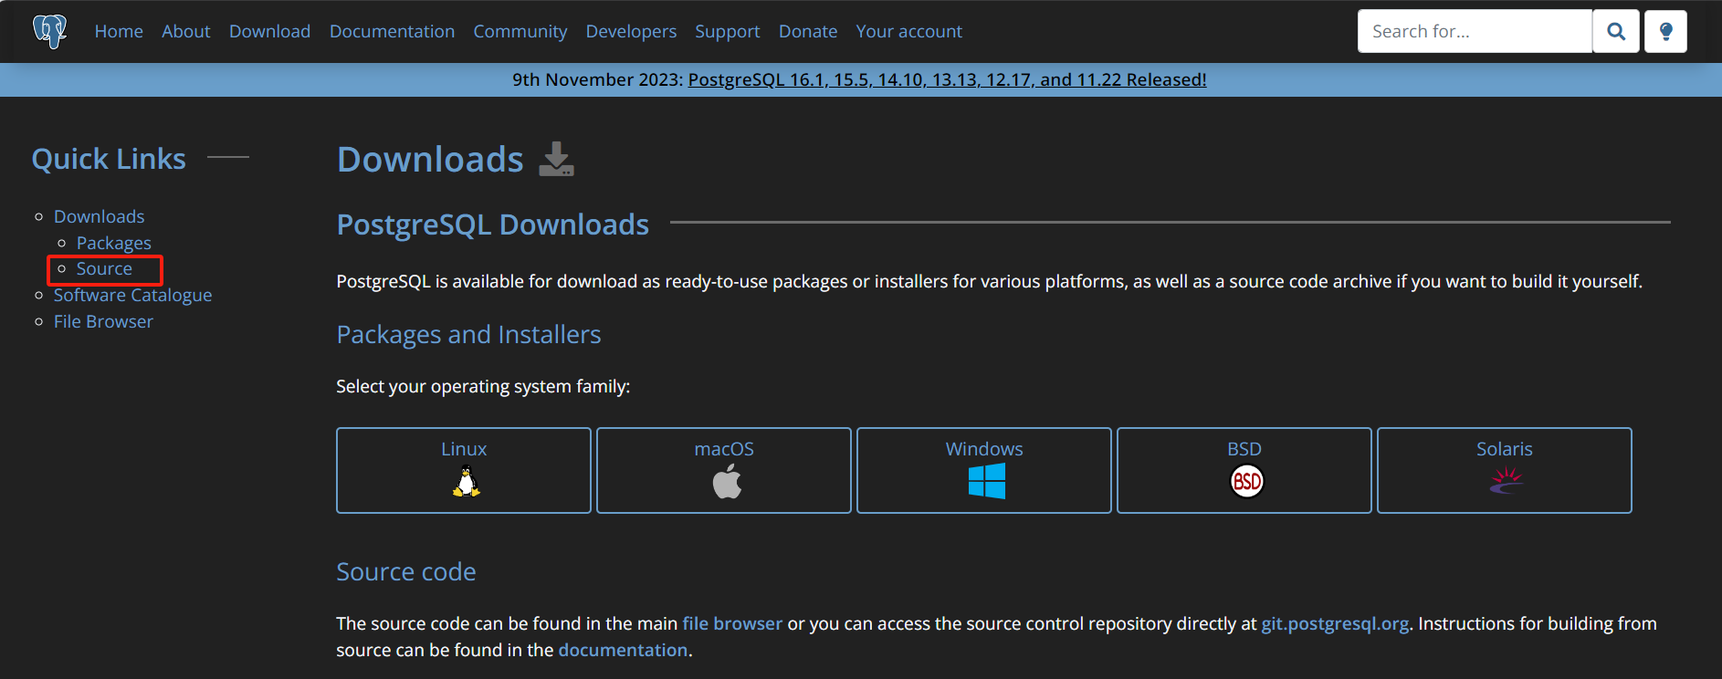This screenshot has height=679, width=1722.
Task: Open the Community menu item
Action: (x=520, y=31)
